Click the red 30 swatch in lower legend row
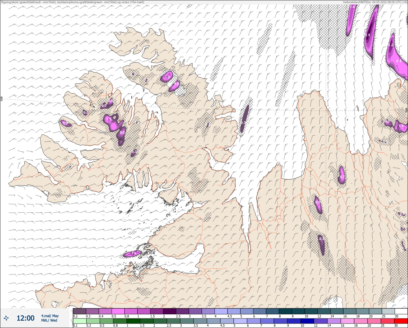This screenshot has width=408, height=328. pyautogui.click(x=401, y=321)
